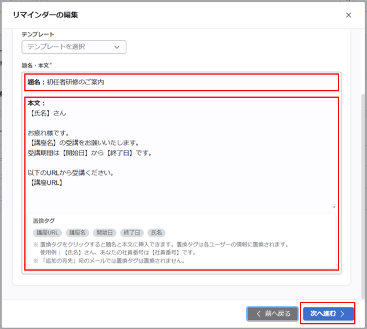Click the 題名・本文 field label
The height and width of the screenshot is (329, 367).
[37, 65]
